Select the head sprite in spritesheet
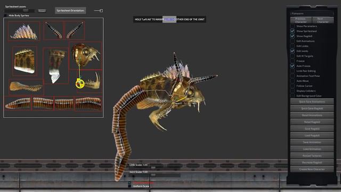The width and height of the screenshot is (341, 192). [x=85, y=55]
